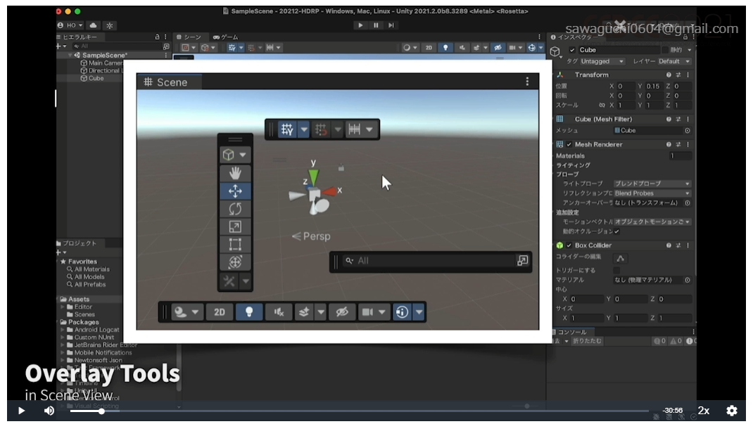
Task: Disable the Box Collider component checkbox
Action: (x=569, y=245)
